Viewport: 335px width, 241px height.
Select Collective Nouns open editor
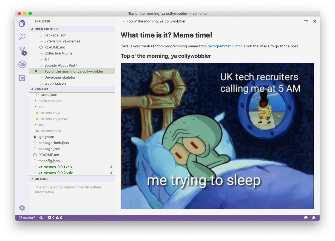72,53
